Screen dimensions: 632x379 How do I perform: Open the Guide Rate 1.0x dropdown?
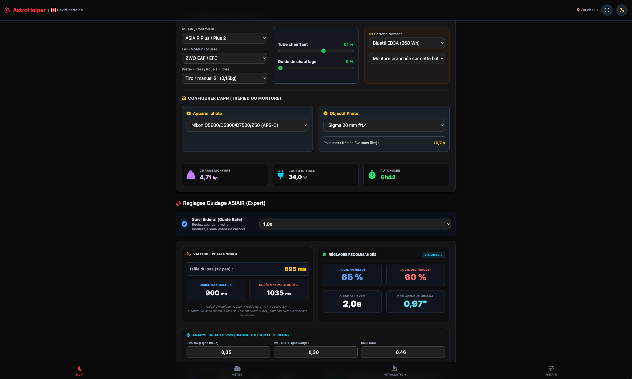(x=355, y=224)
